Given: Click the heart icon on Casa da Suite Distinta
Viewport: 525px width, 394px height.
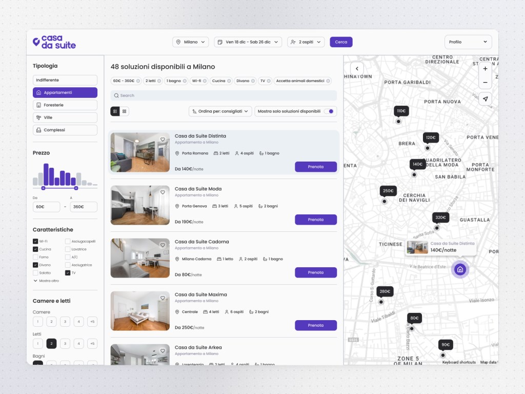Looking at the screenshot, I should [163, 140].
